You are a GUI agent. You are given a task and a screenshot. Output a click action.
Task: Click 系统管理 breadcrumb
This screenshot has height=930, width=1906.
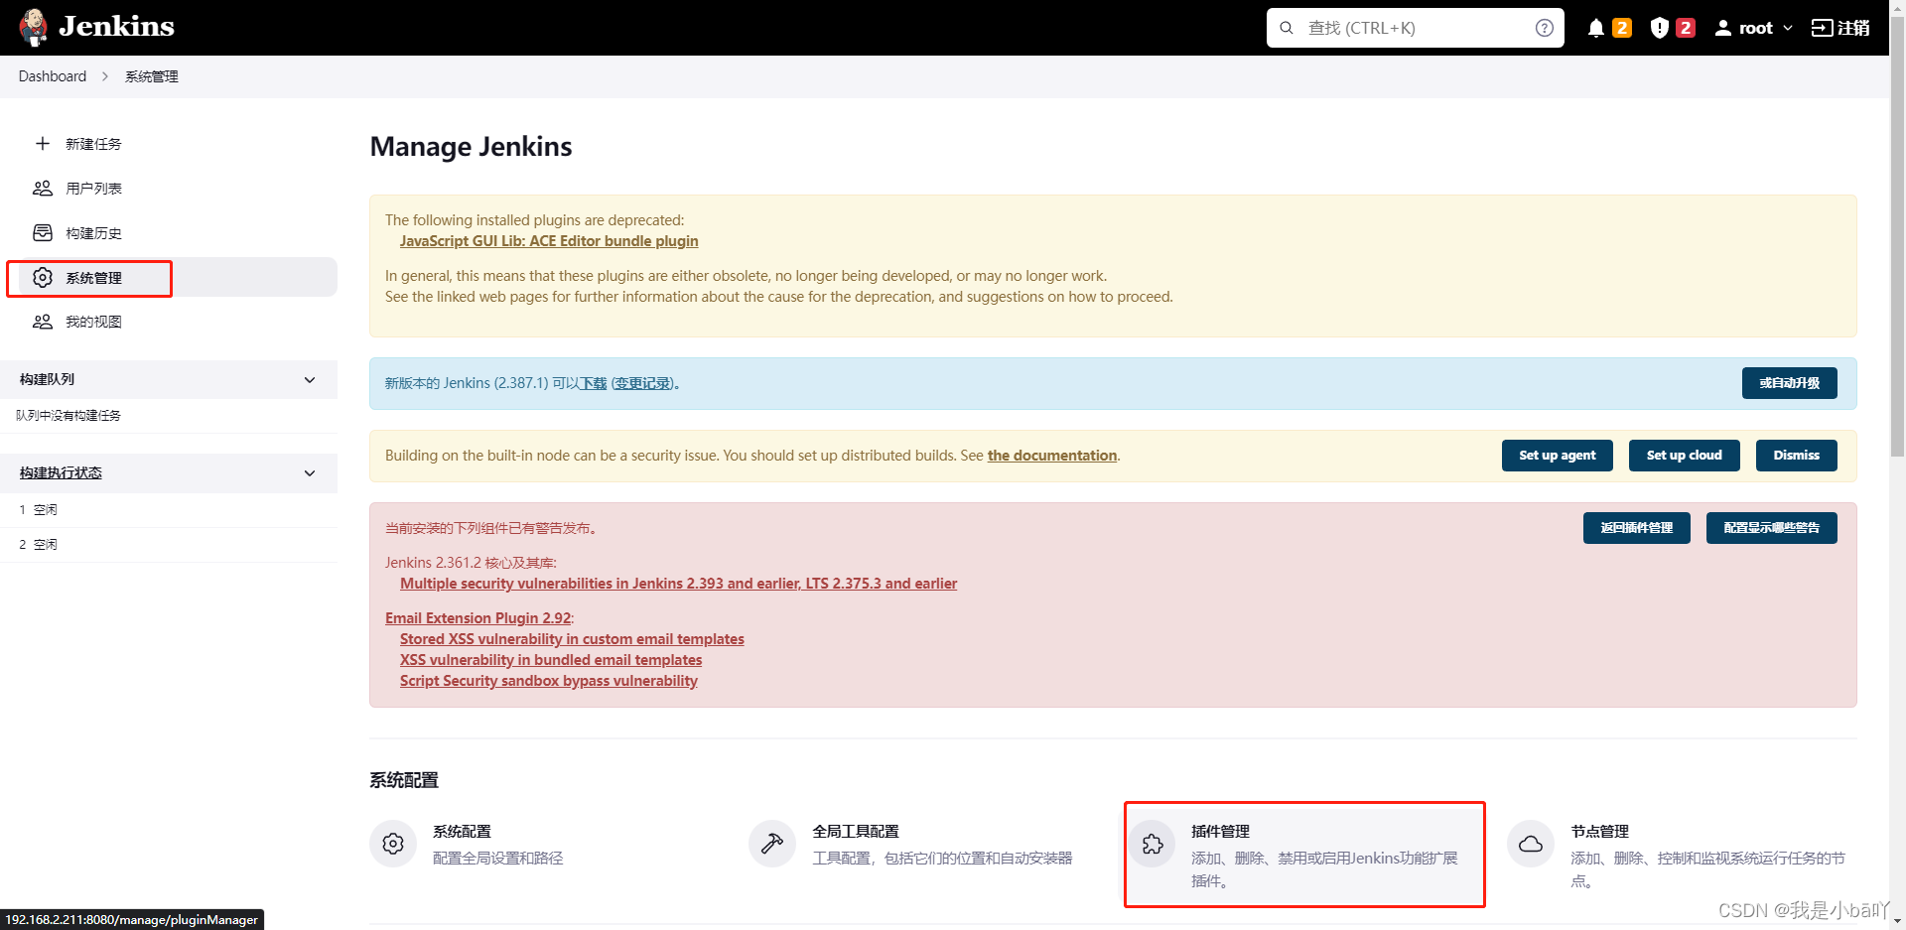(152, 76)
